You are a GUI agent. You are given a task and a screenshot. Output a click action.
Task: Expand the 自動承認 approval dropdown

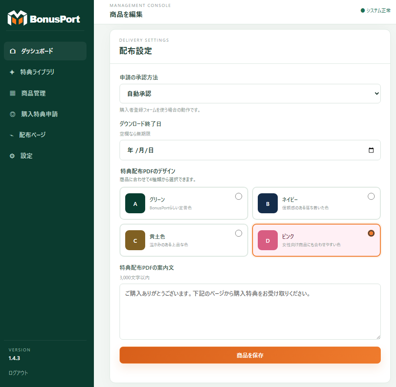coord(250,93)
